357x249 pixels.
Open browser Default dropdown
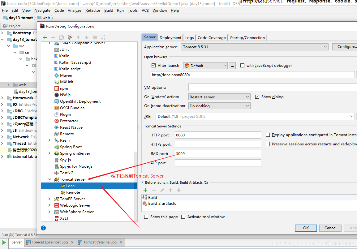205,66
